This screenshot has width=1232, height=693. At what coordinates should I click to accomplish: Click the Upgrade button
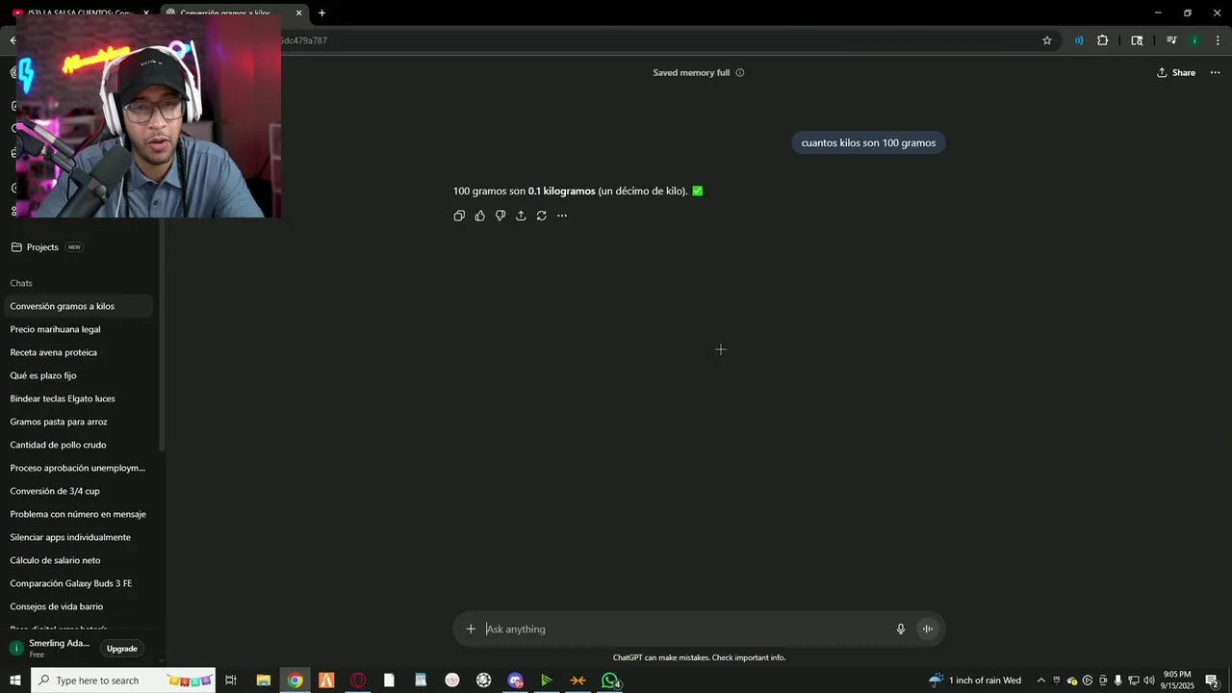[121, 649]
